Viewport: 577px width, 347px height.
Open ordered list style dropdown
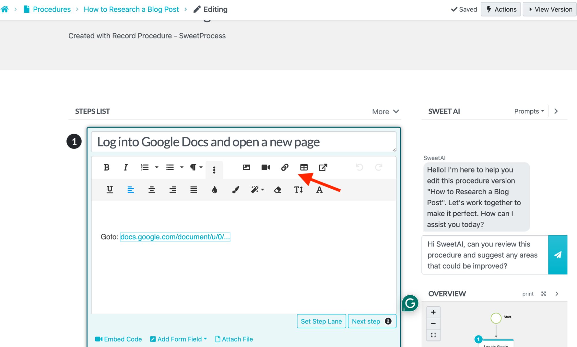pos(157,167)
